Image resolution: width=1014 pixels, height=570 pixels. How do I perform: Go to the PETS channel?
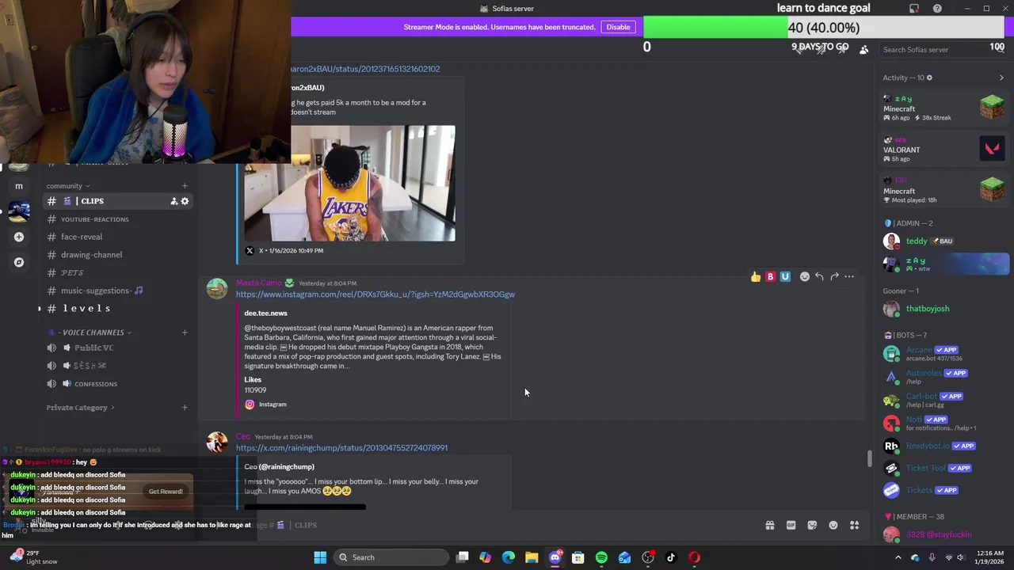(x=118, y=272)
